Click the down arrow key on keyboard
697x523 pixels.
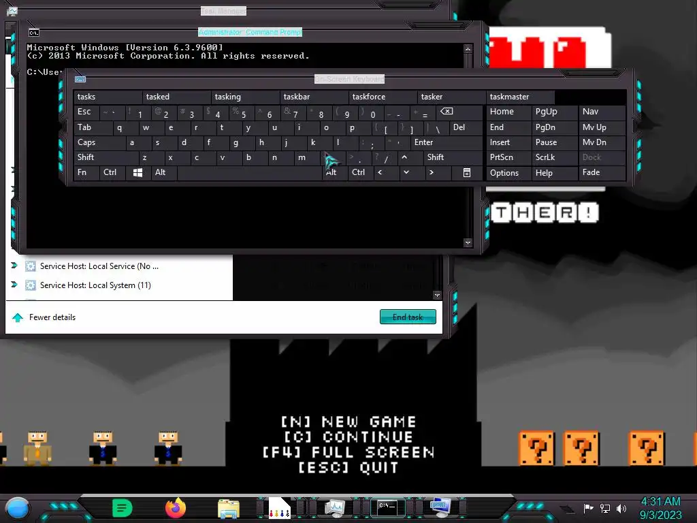[x=406, y=172]
